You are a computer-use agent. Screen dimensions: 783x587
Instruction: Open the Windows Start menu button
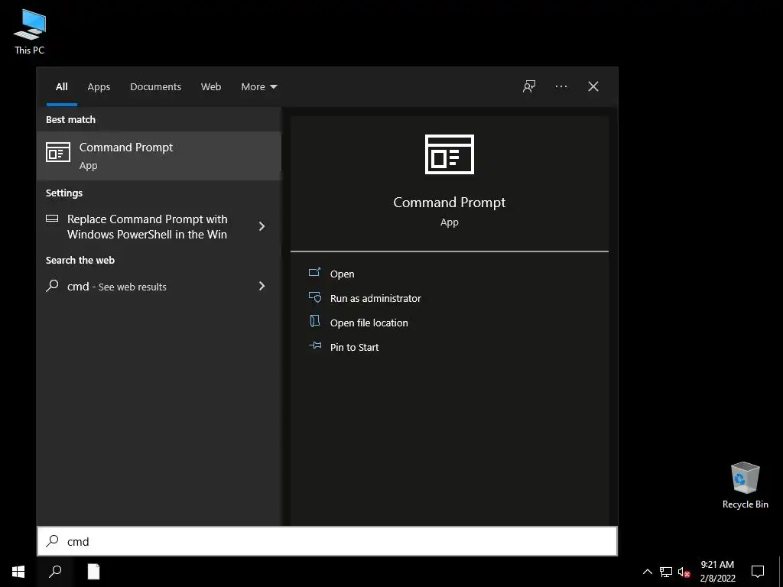coord(18,572)
